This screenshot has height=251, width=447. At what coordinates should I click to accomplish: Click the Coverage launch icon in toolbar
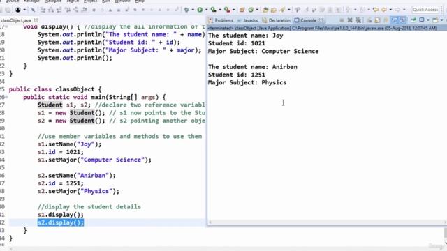pyautogui.click(x=213, y=10)
